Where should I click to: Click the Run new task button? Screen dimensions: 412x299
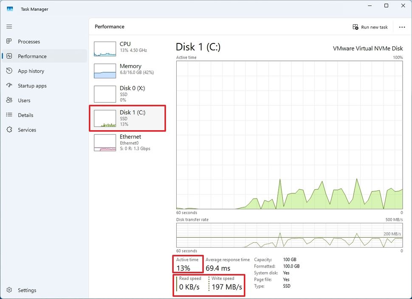371,27
